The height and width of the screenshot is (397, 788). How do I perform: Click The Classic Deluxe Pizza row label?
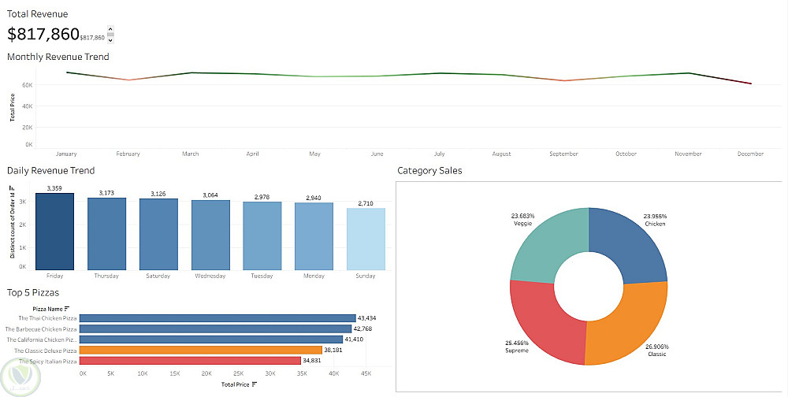[x=46, y=351]
